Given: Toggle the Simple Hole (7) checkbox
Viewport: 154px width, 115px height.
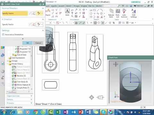Looking at the screenshot, I should pos(13,88).
